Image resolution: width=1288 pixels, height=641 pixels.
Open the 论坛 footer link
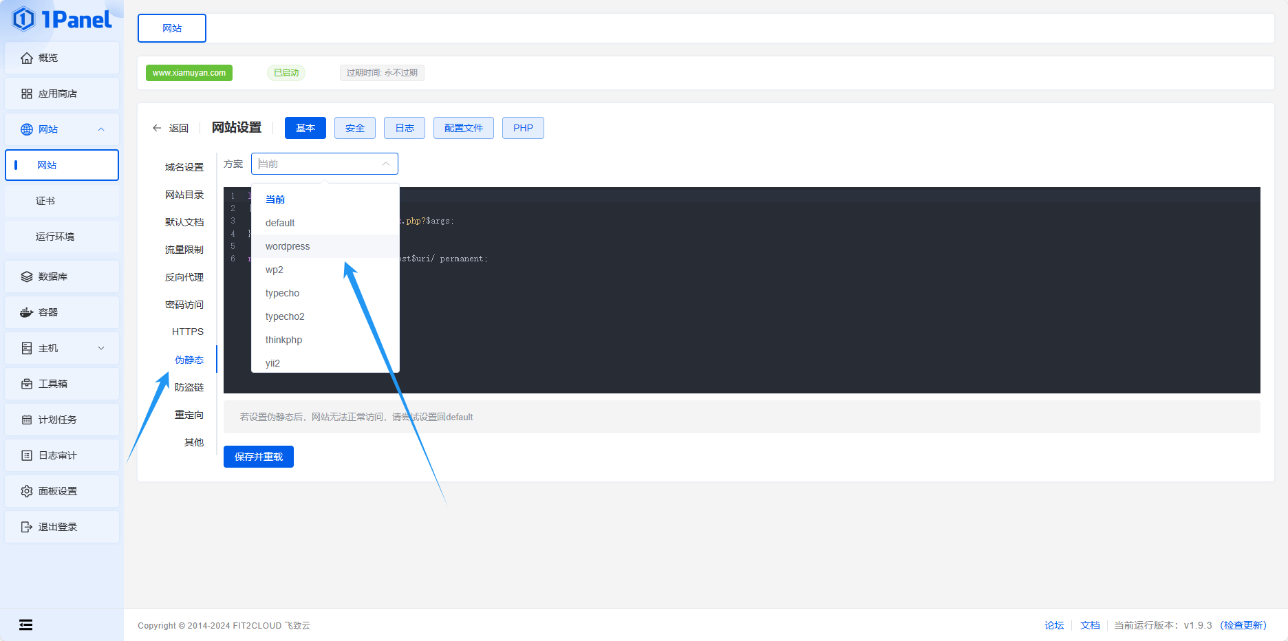tap(1054, 625)
